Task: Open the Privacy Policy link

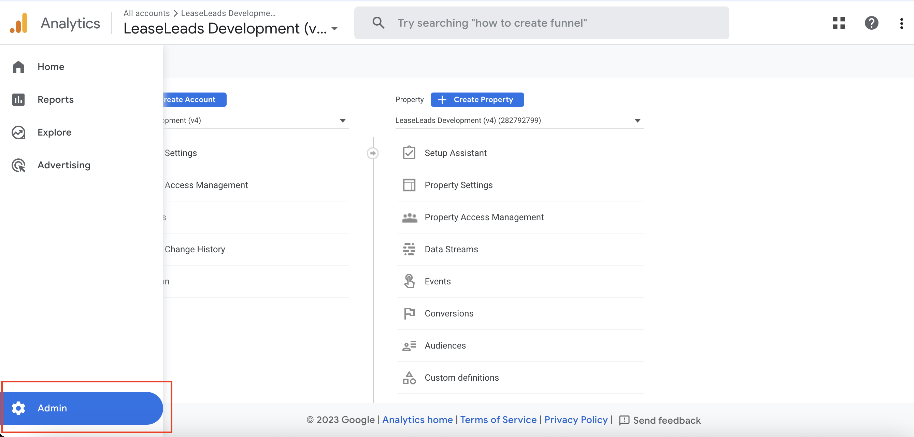Action: coord(576,420)
